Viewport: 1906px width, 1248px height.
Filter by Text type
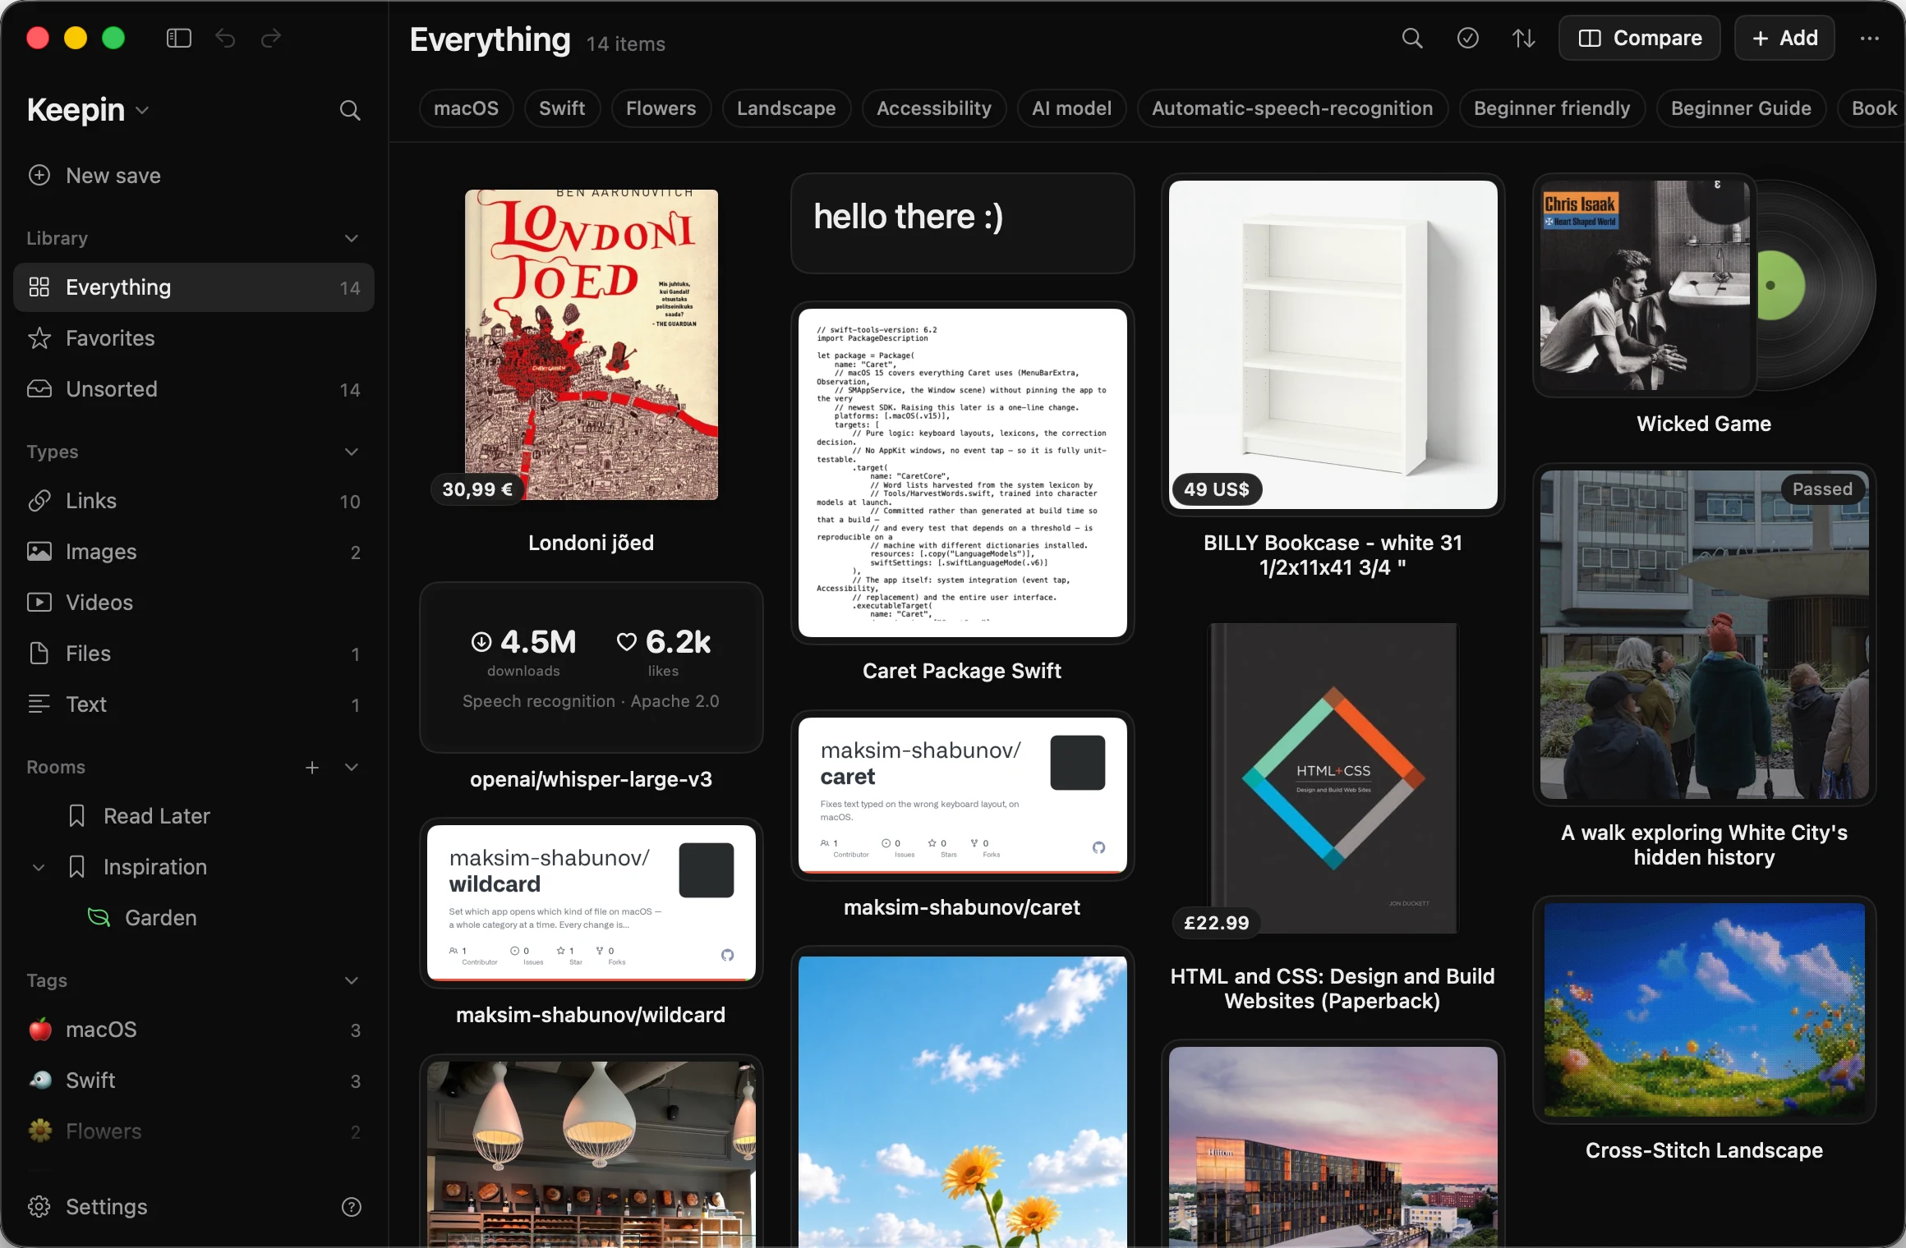click(x=194, y=704)
